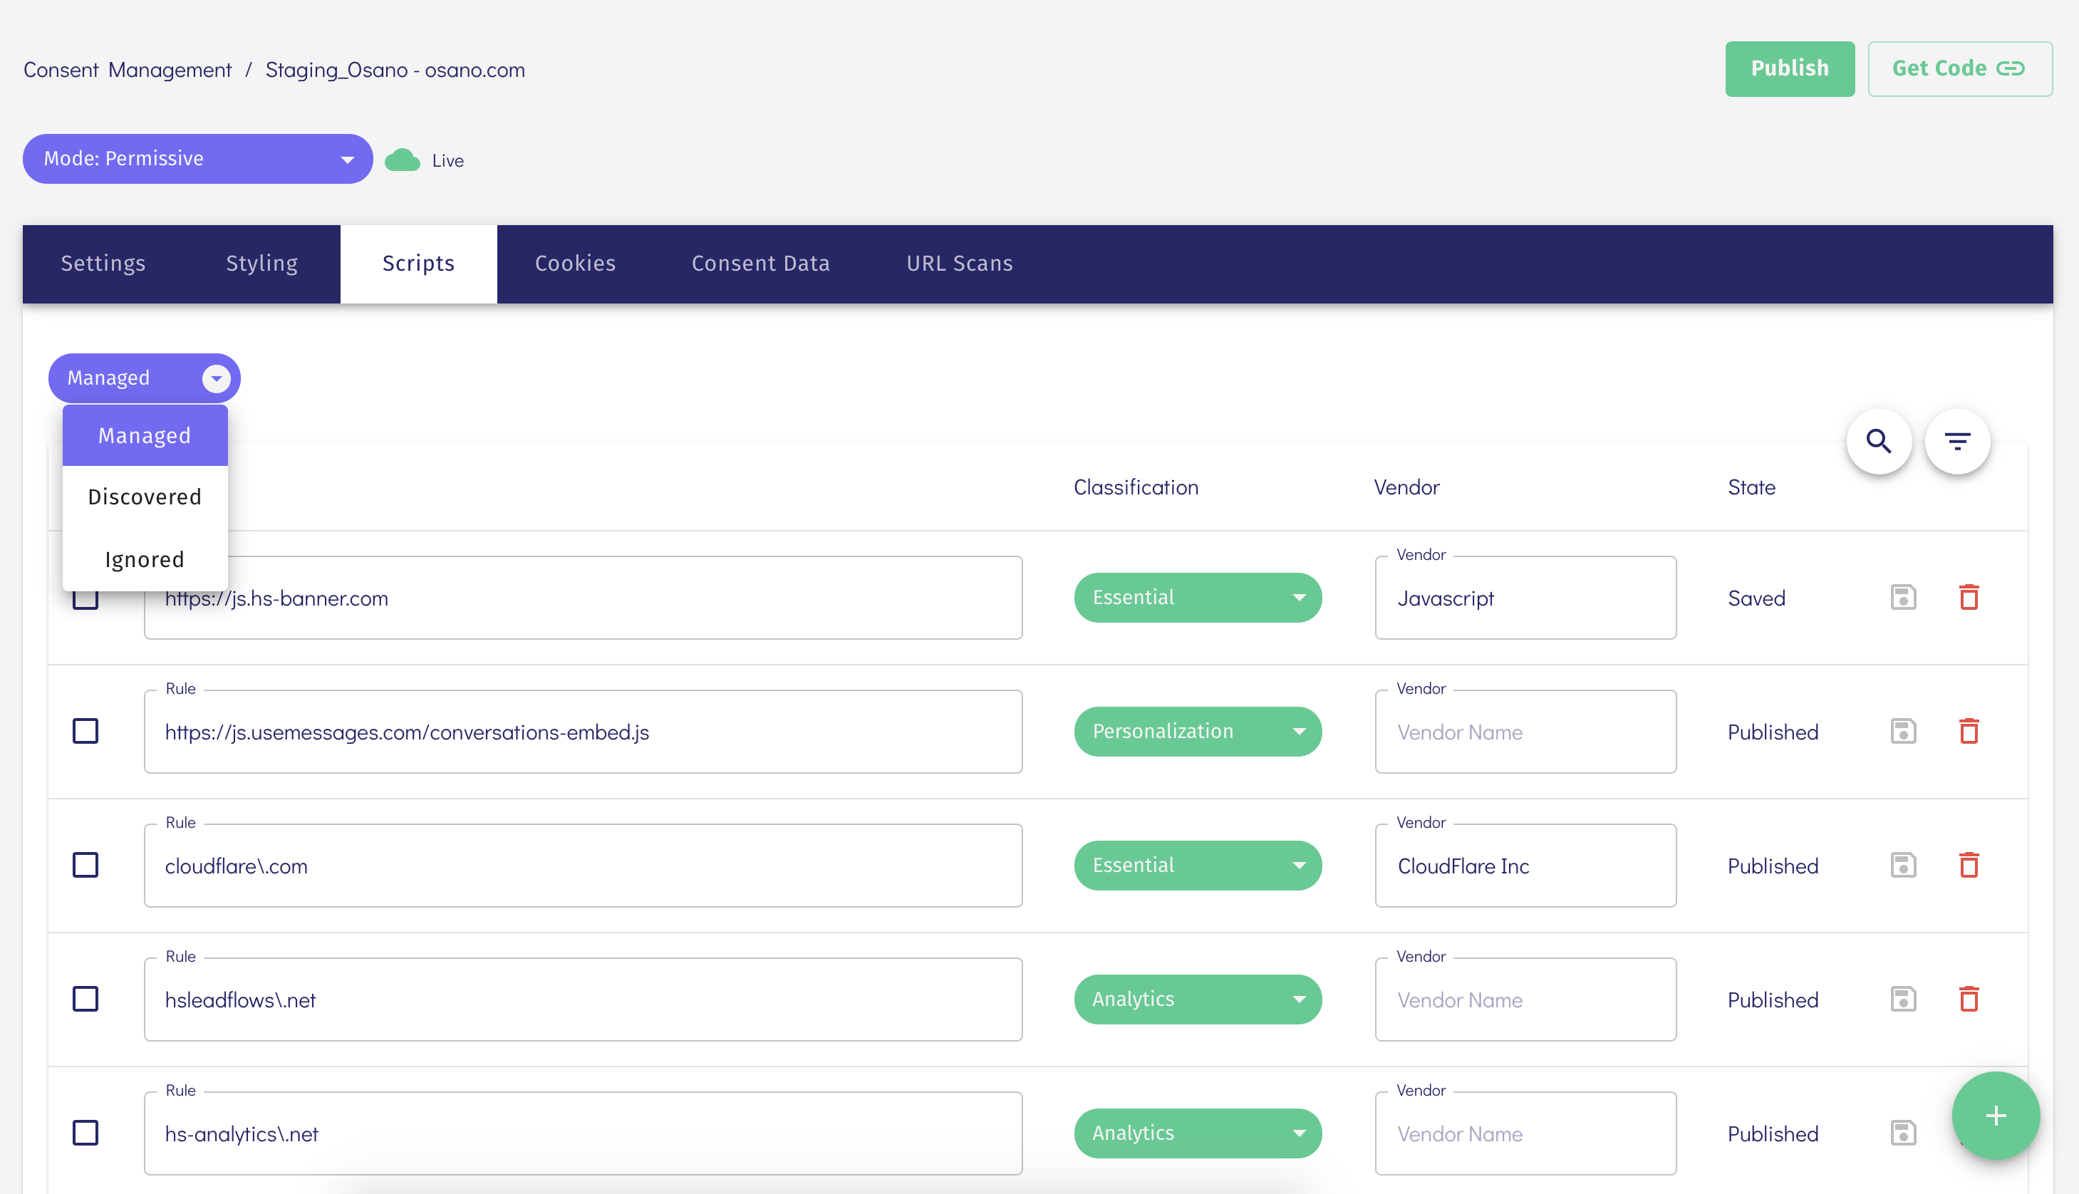Image resolution: width=2079 pixels, height=1194 pixels.
Task: Fill Vendor Name for usemessages rule
Action: [1525, 731]
